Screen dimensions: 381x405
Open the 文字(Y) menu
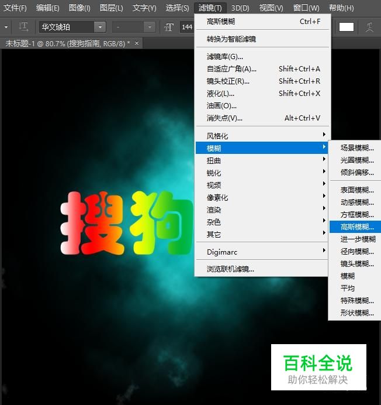point(144,8)
